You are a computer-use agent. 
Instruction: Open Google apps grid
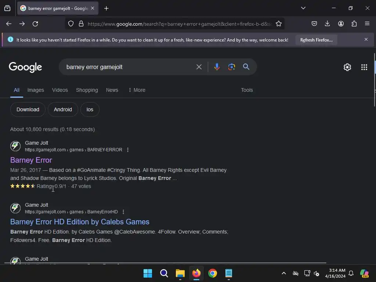pos(364,67)
